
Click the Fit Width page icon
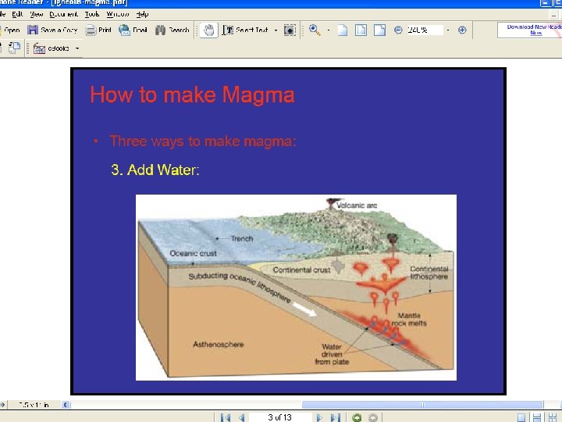379,30
